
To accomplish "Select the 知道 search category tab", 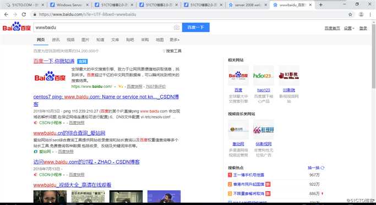I will click(100, 40).
